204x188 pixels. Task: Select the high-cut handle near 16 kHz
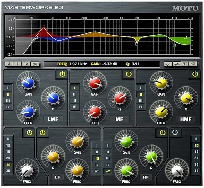click(x=185, y=37)
